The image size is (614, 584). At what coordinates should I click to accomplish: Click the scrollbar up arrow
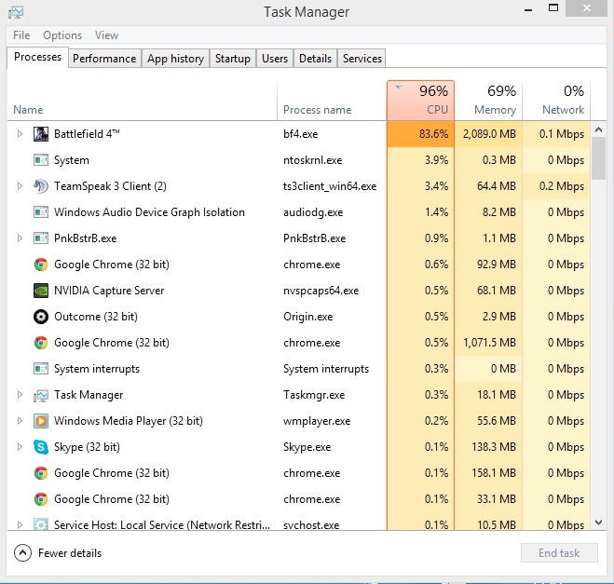pyautogui.click(x=598, y=129)
